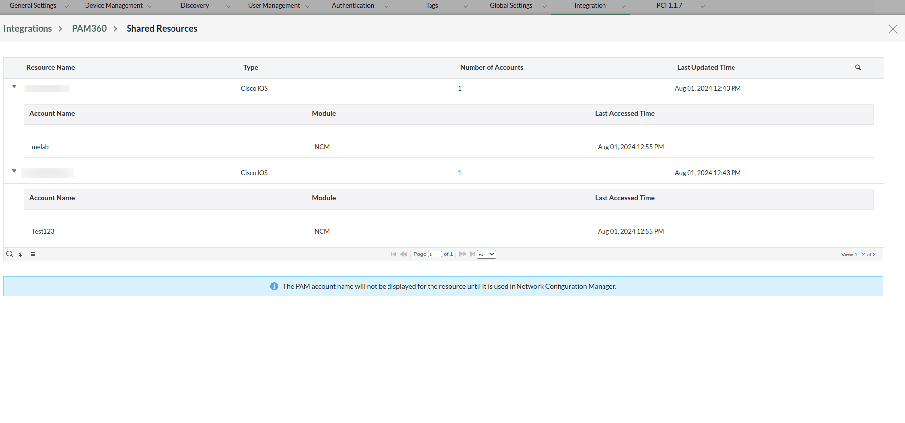Expand Integration menu arrow

[x=624, y=6]
